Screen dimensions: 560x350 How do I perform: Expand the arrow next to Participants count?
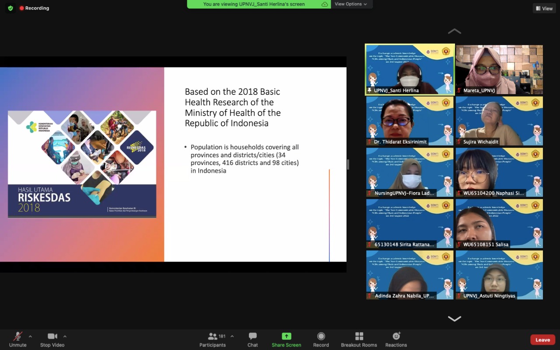click(x=232, y=336)
